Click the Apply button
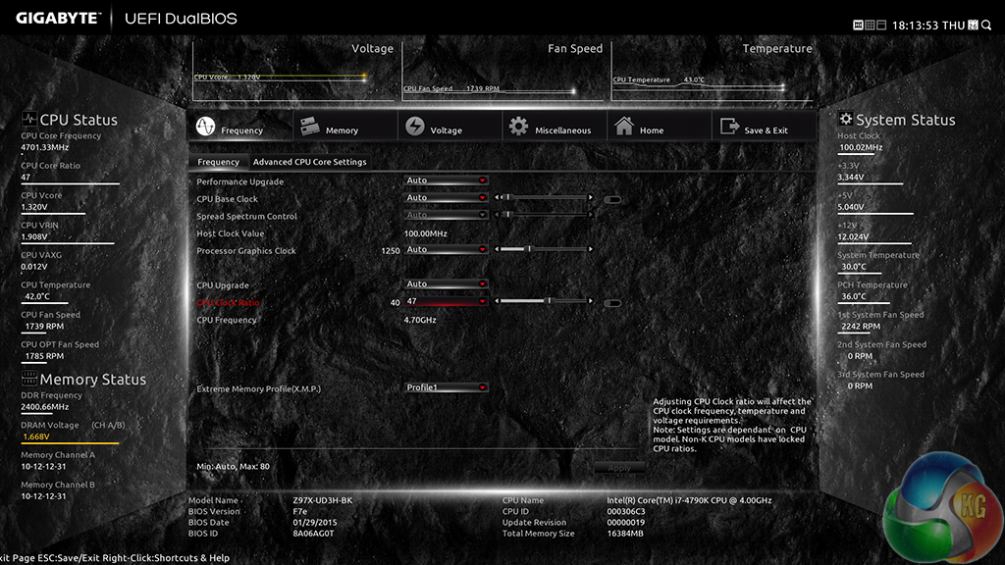Image resolution: width=1005 pixels, height=565 pixels. pos(619,468)
